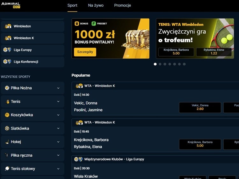Image resolution: width=239 pixels, height=179 pixels.
Task: Open the Sport tab
Action: [72, 5]
